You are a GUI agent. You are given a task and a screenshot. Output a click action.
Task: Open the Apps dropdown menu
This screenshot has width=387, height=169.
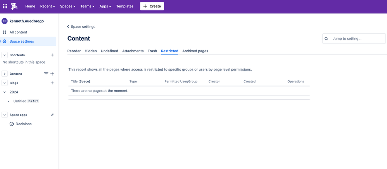[x=105, y=6]
